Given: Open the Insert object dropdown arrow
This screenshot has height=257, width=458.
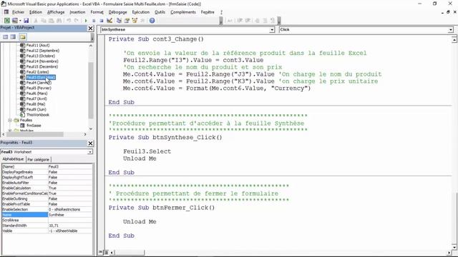Looking at the screenshot, I should 20,21.
